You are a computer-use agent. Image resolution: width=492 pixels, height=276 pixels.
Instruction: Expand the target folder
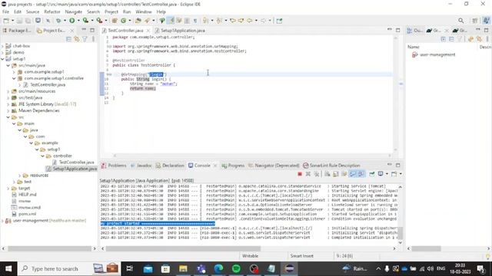pos(8,189)
